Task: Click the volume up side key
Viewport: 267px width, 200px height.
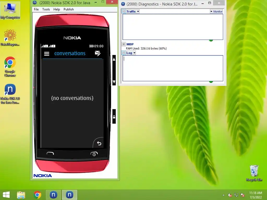Action: pyautogui.click(x=114, y=59)
